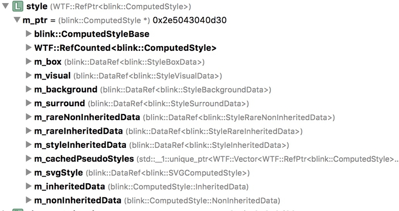Click the blink::StyleBoxData type label
Screen dimensions: 399x211
(x=135, y=62)
